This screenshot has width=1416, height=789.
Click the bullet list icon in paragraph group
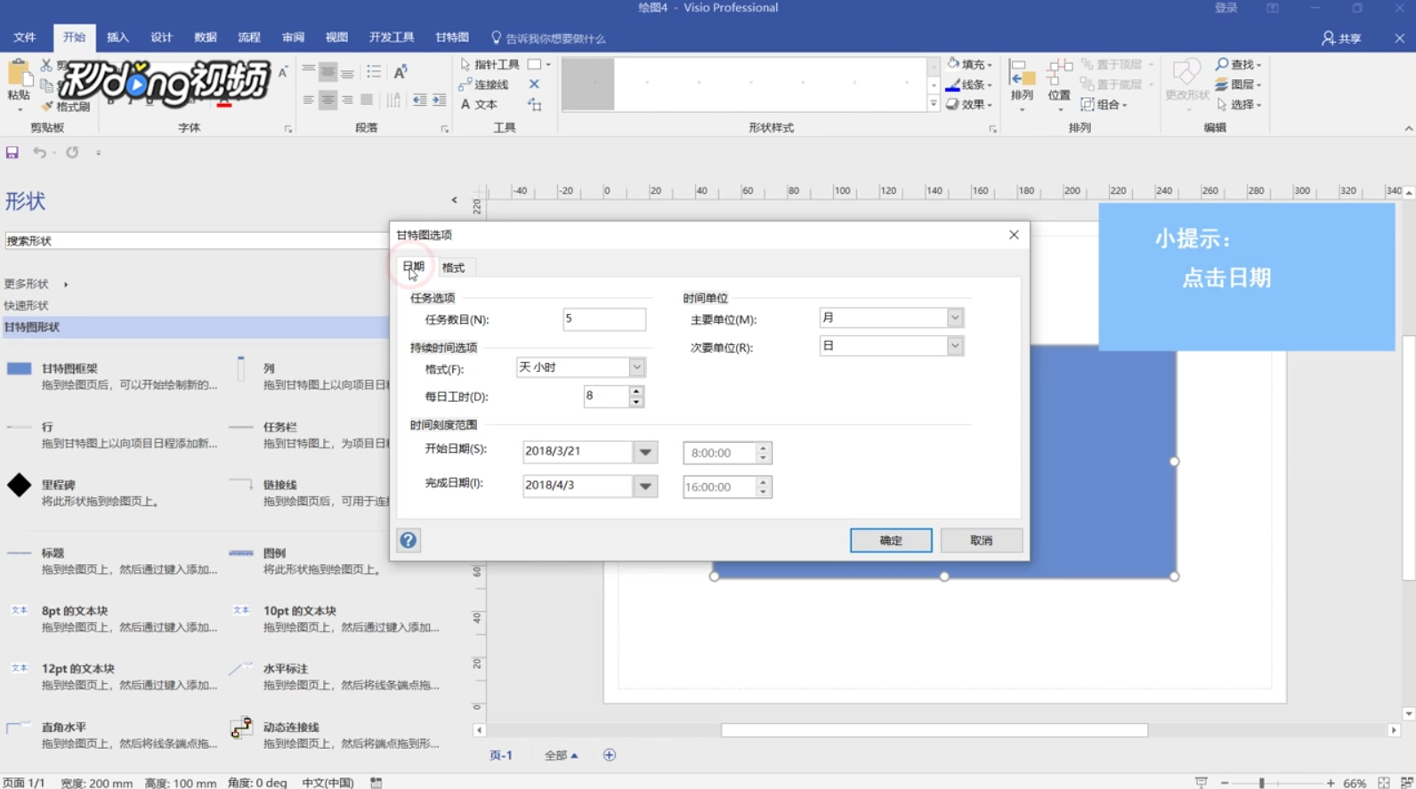pos(374,71)
